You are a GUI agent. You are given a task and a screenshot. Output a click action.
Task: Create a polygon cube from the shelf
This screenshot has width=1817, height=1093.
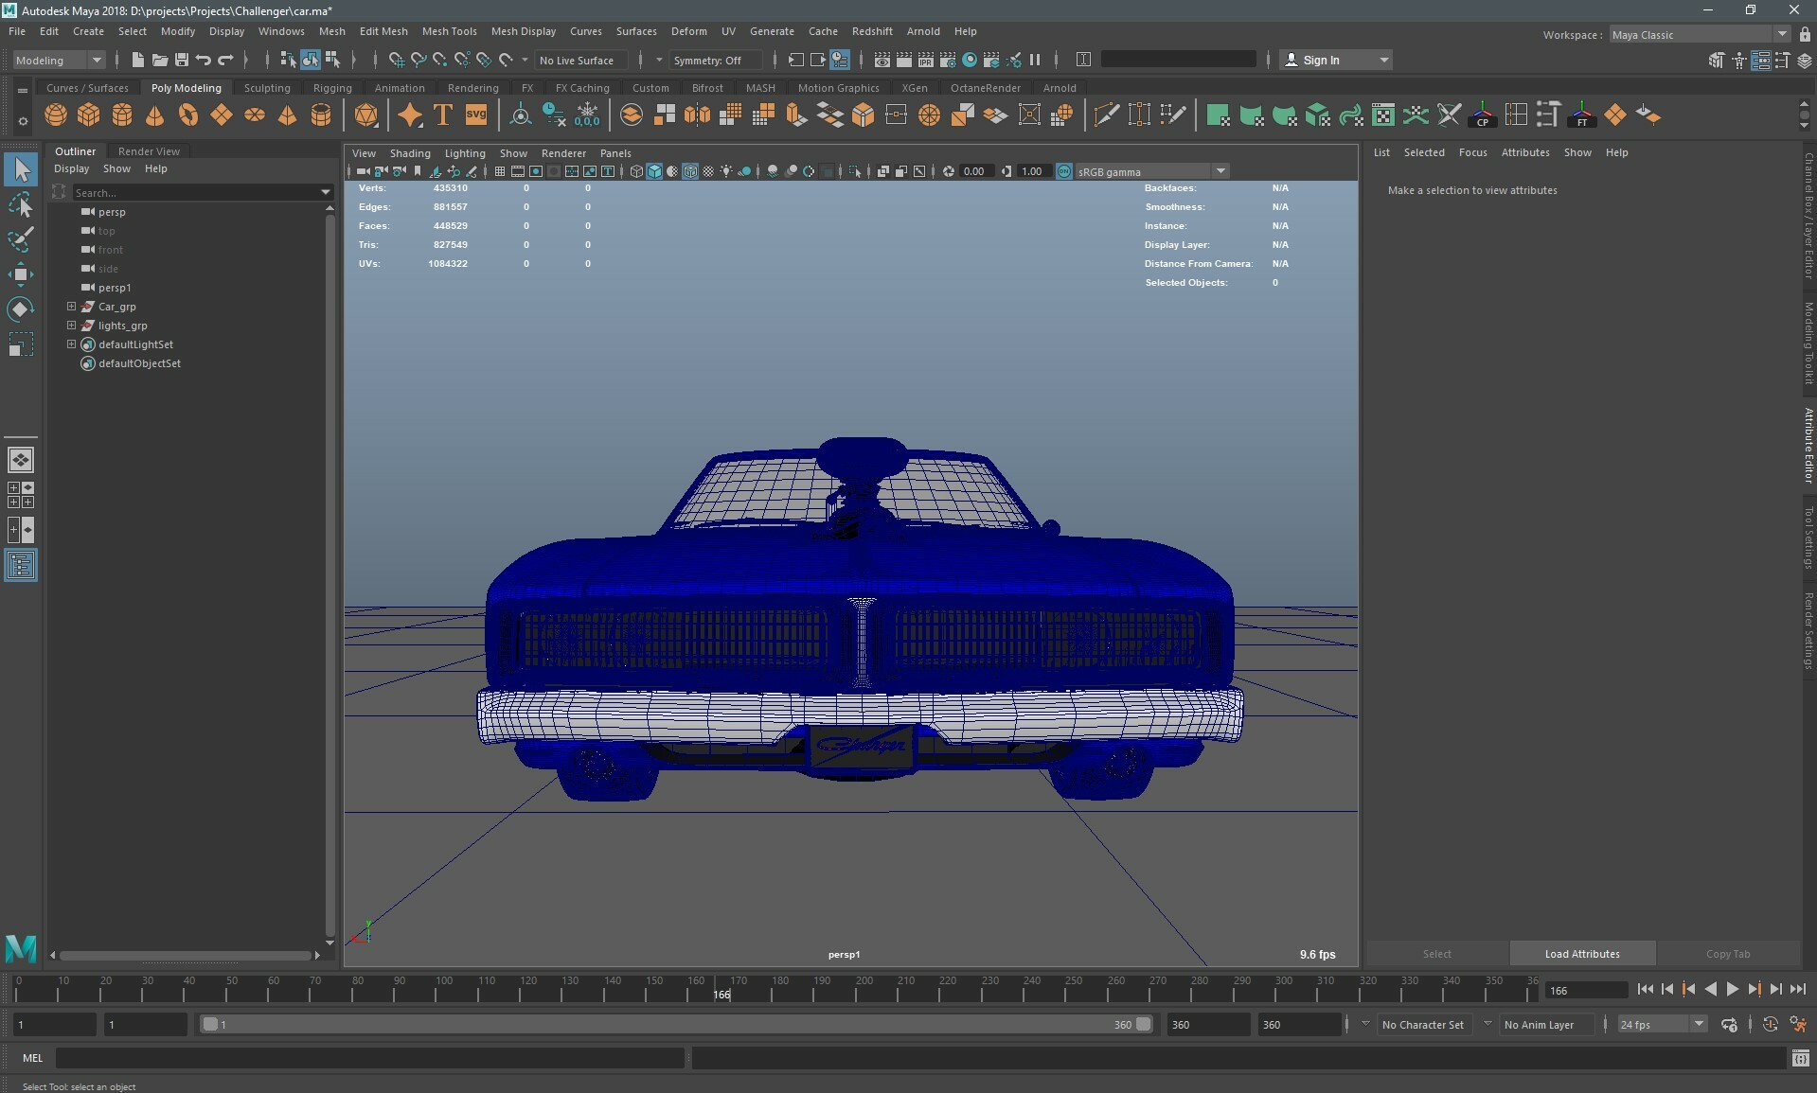[88, 115]
